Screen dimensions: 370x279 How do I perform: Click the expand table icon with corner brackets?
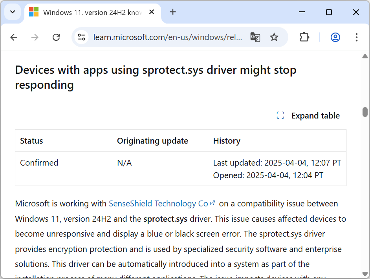tap(280, 115)
